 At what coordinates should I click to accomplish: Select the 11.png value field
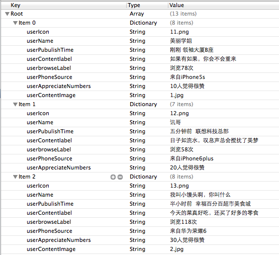tap(179, 32)
